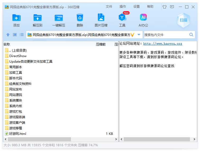200x151 pixels.
Task: Click the folder icon of 系统内核
Action: pos(7,106)
